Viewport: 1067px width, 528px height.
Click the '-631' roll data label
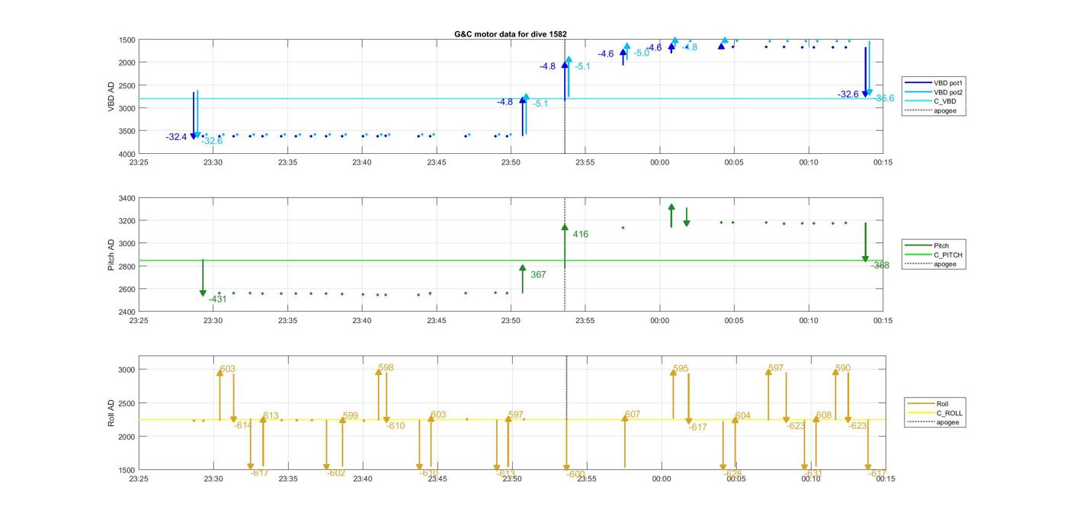pos(814,474)
